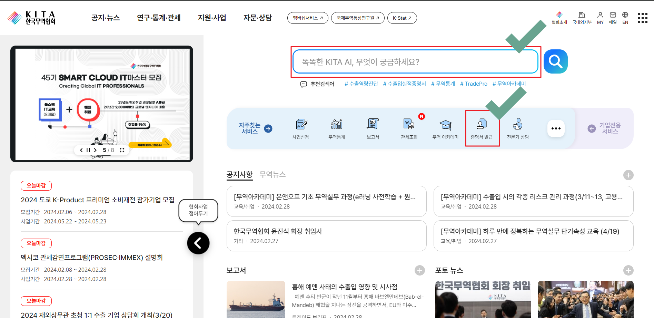Screen dimensions: 654x318
Task: Click the KITA 한국무역협회 logo
Action: pyautogui.click(x=31, y=18)
